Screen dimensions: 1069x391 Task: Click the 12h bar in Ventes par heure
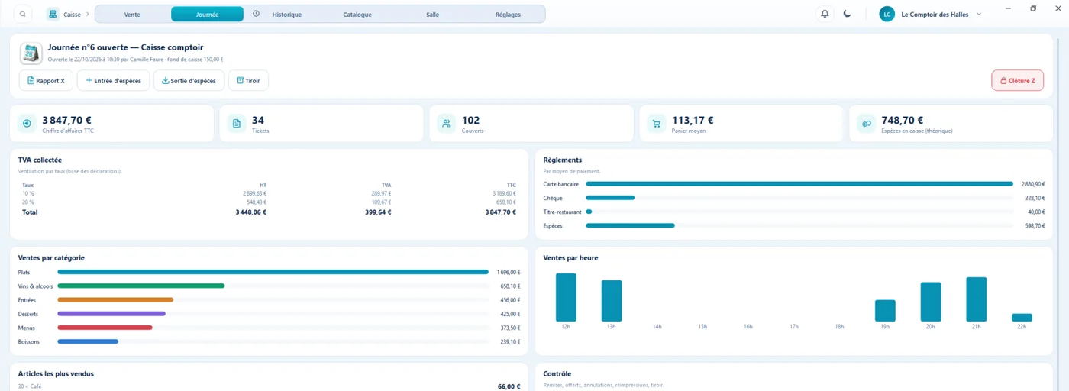pos(566,297)
